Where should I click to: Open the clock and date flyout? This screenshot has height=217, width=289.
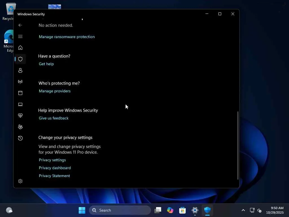275,210
